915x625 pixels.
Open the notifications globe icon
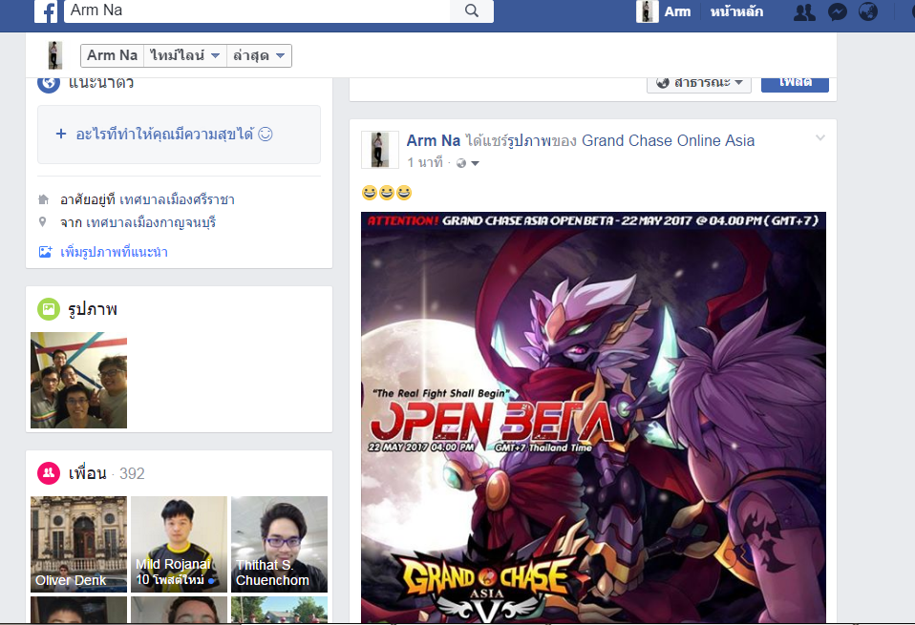click(x=868, y=11)
